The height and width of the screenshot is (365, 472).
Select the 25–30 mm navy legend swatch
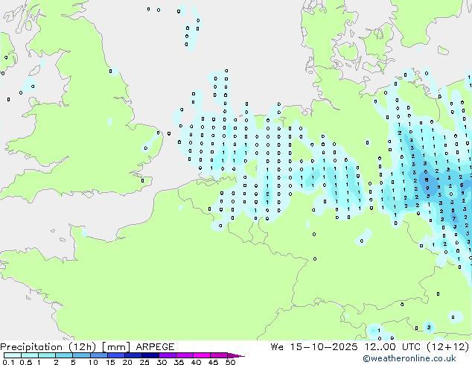[150, 355]
